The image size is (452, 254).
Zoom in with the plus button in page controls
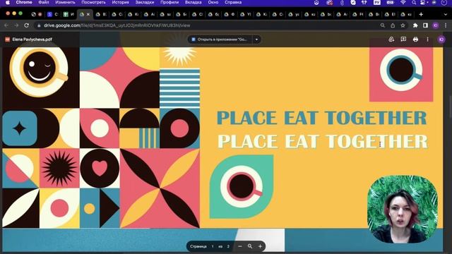(260, 246)
